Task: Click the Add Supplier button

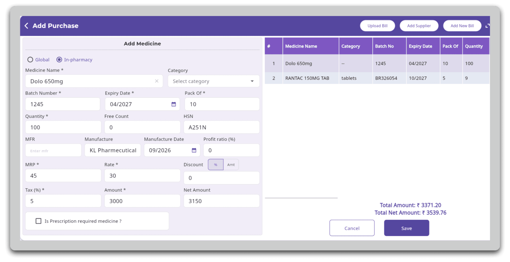Action: 419,26
